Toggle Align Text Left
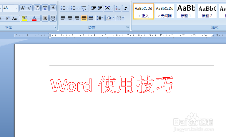This screenshot has height=137, width=226. 63,18
